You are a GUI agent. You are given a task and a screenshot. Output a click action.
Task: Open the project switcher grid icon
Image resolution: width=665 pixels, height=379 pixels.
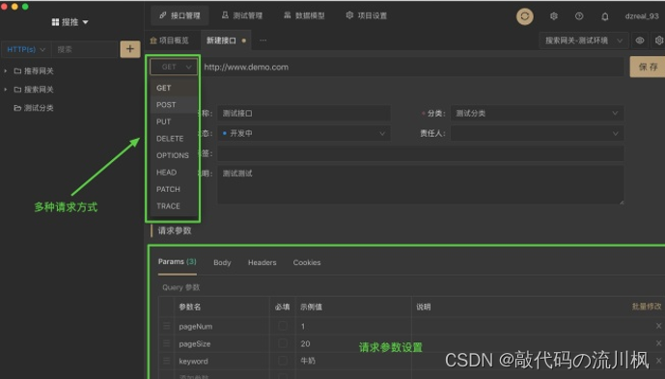(x=55, y=22)
